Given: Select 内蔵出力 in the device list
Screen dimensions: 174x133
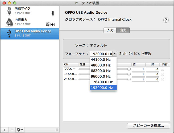Looking at the screenshot, I should pyautogui.click(x=30, y=22).
